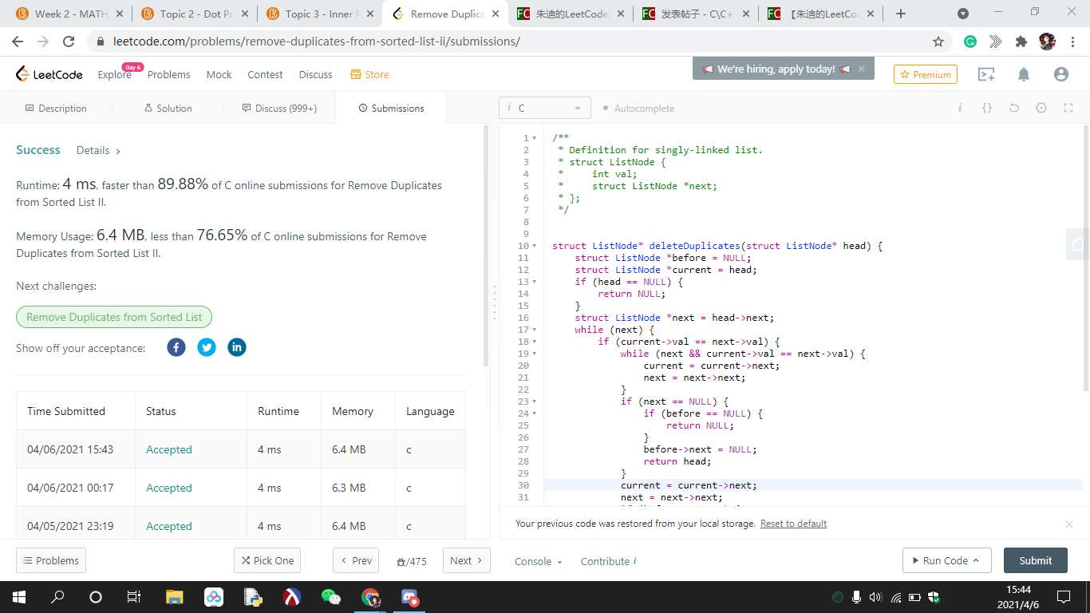1090x613 pixels.
Task: Open WeChat from taskbar
Action: point(330,597)
